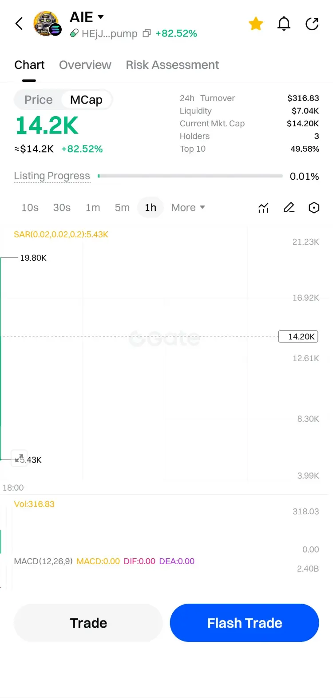Tap the back arrow icon
Viewport: 333px width, 698px height.
pos(19,24)
